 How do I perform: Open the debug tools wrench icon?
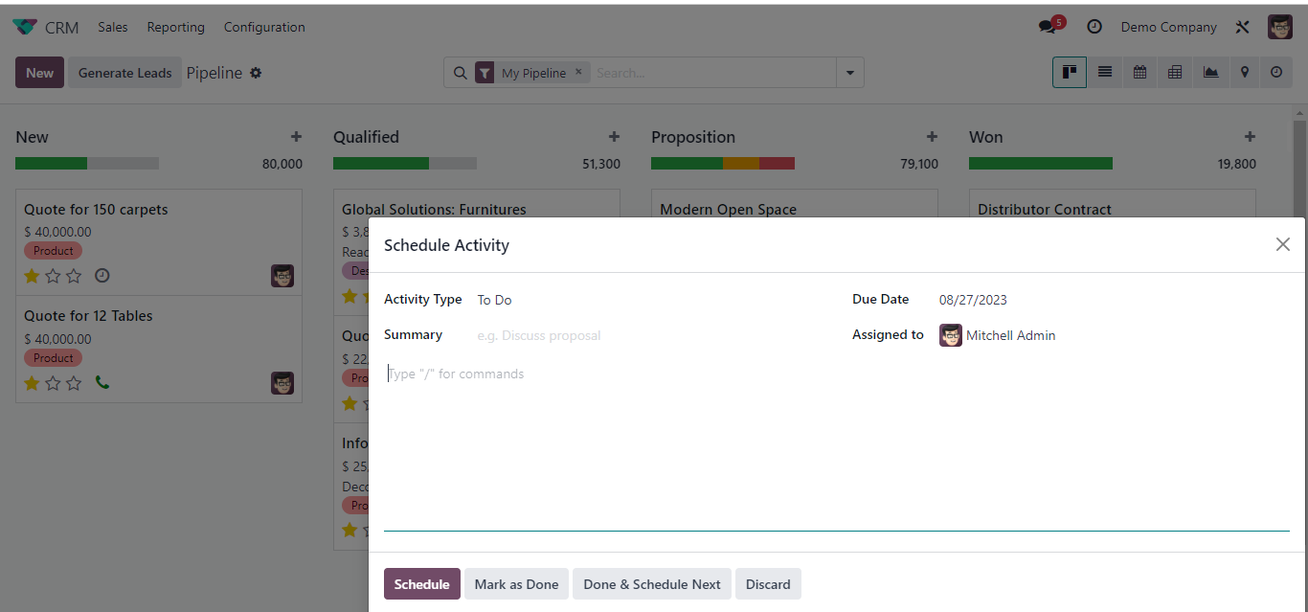coord(1242,27)
